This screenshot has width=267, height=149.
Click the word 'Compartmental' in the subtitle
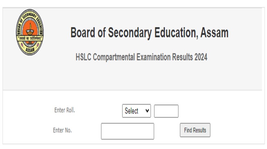coord(111,57)
